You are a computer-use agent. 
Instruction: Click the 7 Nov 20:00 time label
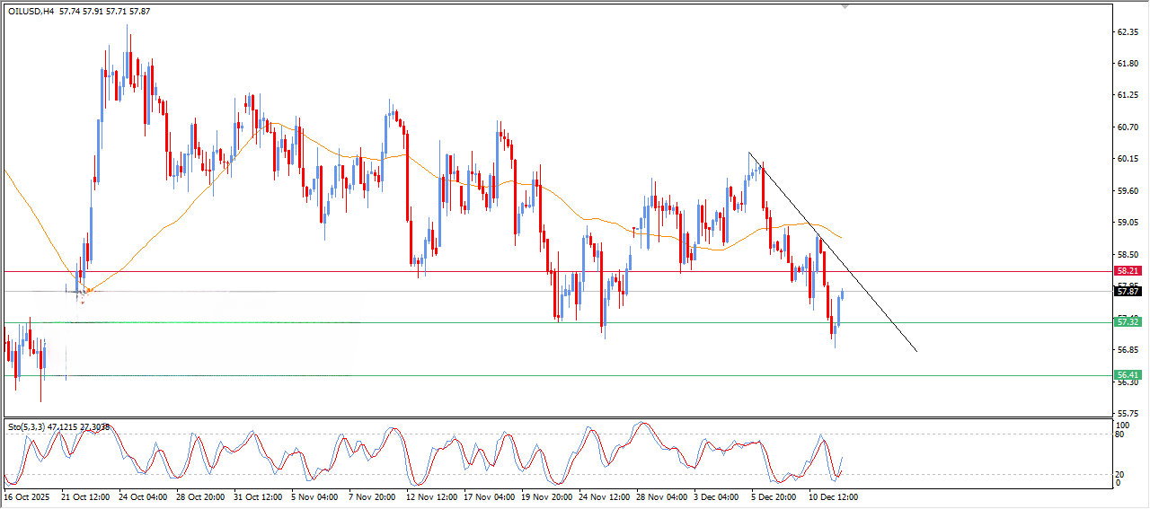(x=370, y=496)
